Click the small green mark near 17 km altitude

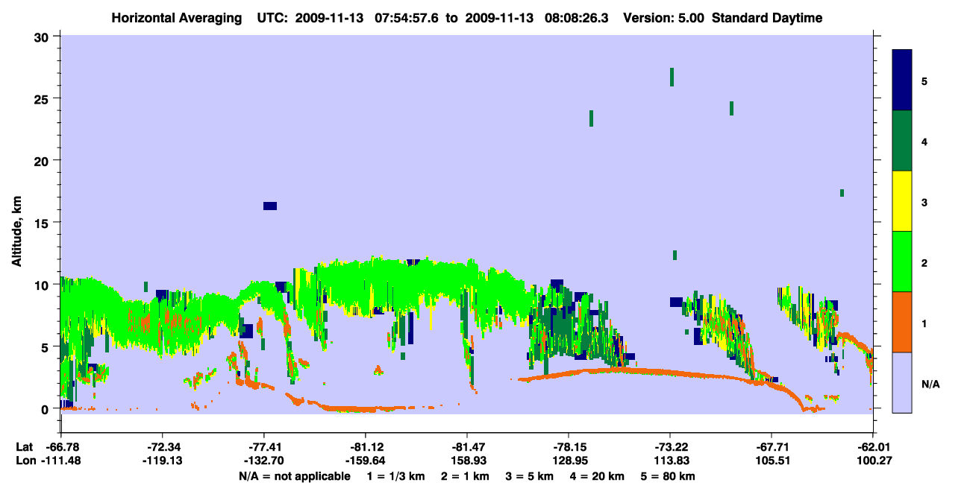click(842, 193)
